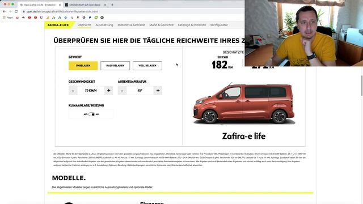Screen dimensions: 363x204
Task: Select the HALB BELADEN weight option
Action: coord(115,66)
